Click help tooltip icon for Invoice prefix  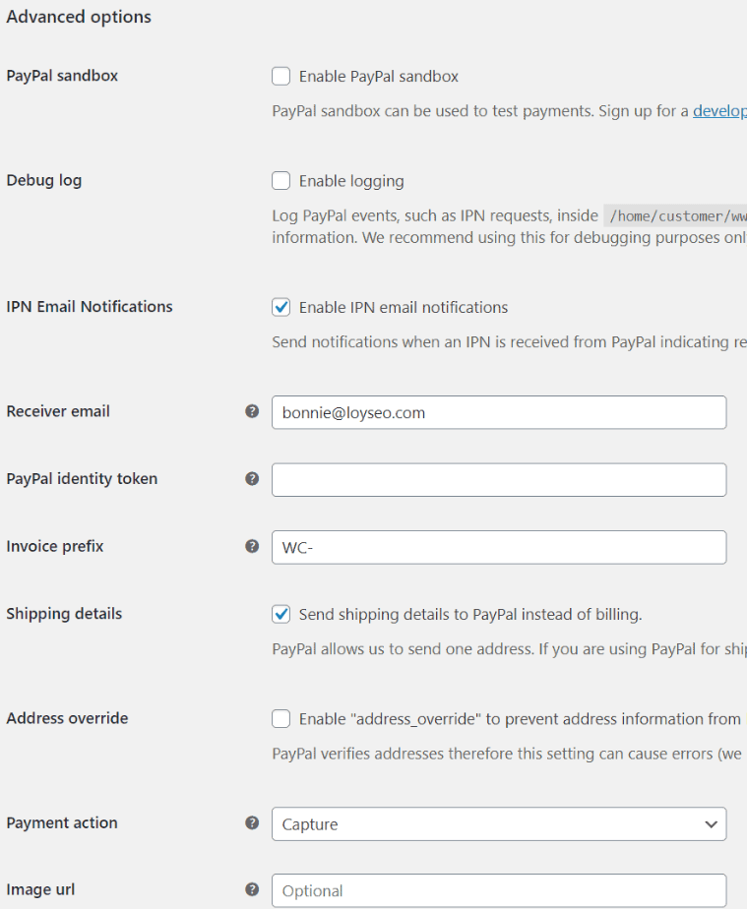[x=252, y=546]
